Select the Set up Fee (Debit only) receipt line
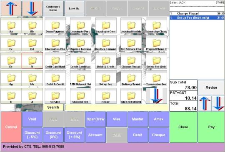 (x=197, y=18)
